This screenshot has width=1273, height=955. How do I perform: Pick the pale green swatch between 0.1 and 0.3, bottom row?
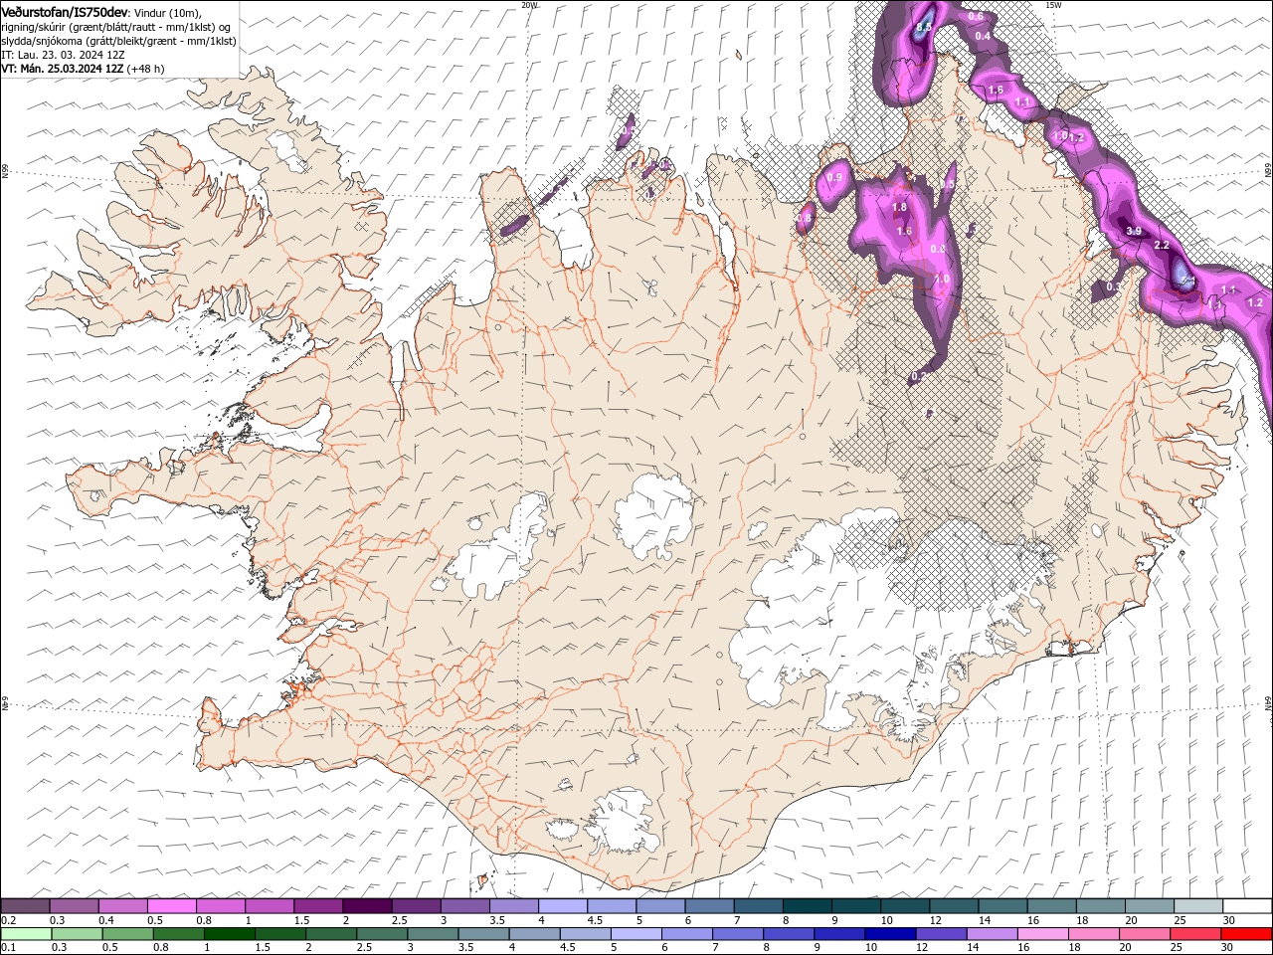[26, 934]
